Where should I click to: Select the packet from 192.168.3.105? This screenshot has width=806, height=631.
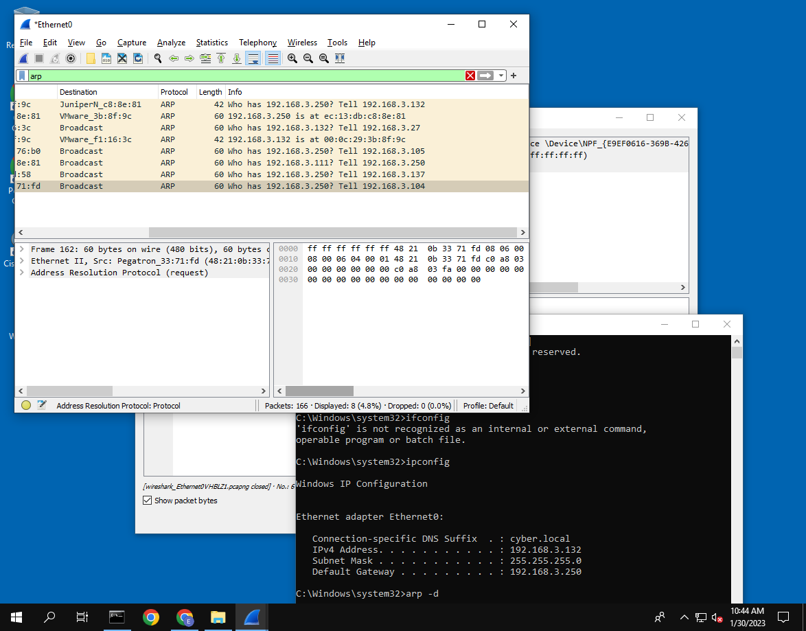point(271,151)
